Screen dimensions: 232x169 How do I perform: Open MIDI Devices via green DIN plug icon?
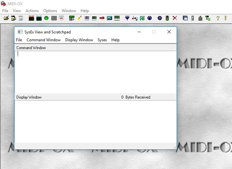coord(46,18)
